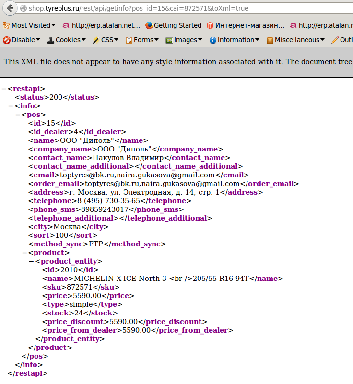This screenshot has width=353, height=384.
Task: Click the red Disable toolbar icon
Action: tap(7, 40)
